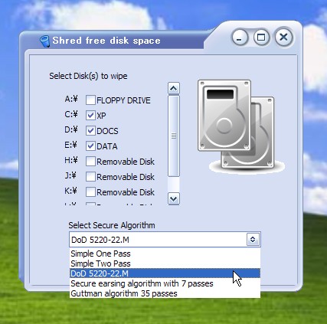The width and height of the screenshot is (327, 324).
Task: Uncheck the E: DATA drive checkbox
Action: (90, 146)
